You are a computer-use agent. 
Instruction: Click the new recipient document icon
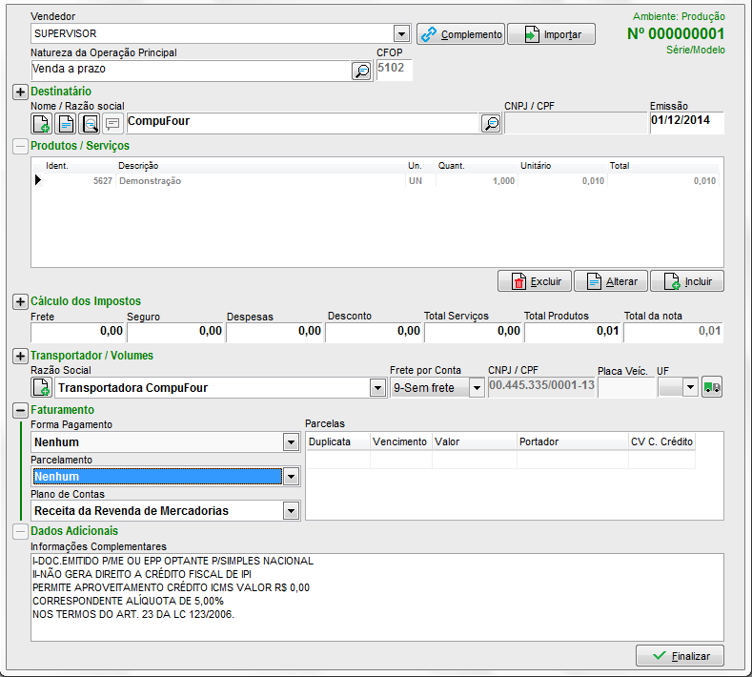(42, 123)
